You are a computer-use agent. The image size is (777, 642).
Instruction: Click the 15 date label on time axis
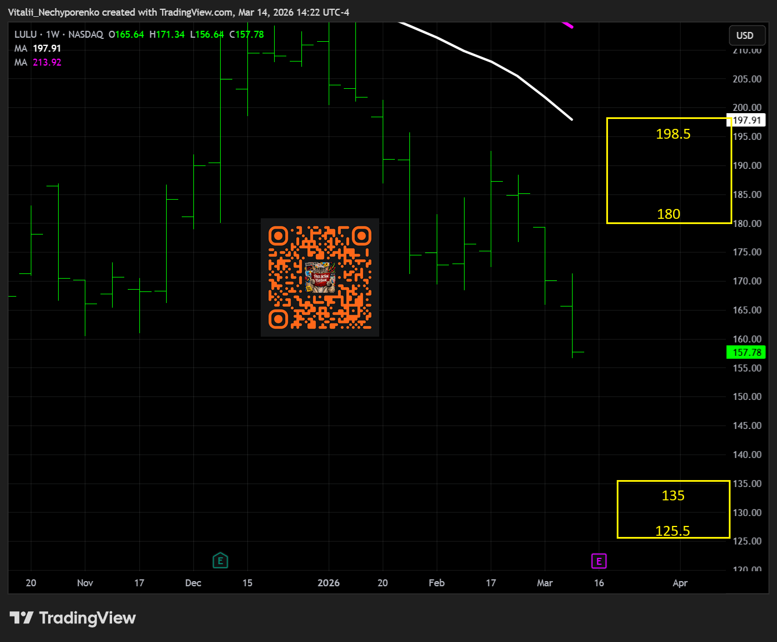(x=247, y=583)
